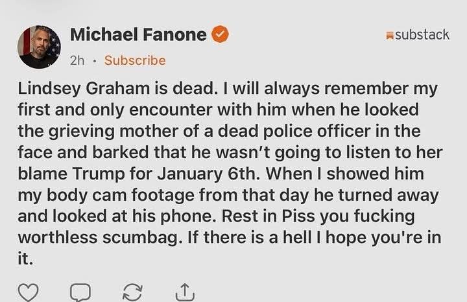The height and width of the screenshot is (302, 467).
Task: Click the phrase "Rest in Piss" in the post
Action: click(269, 216)
